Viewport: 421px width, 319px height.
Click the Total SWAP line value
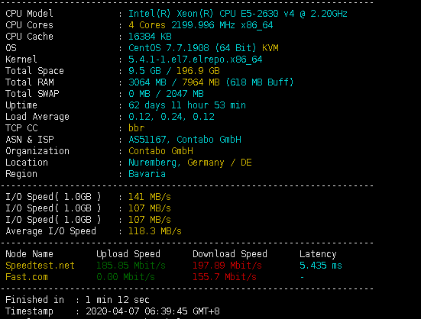167,94
